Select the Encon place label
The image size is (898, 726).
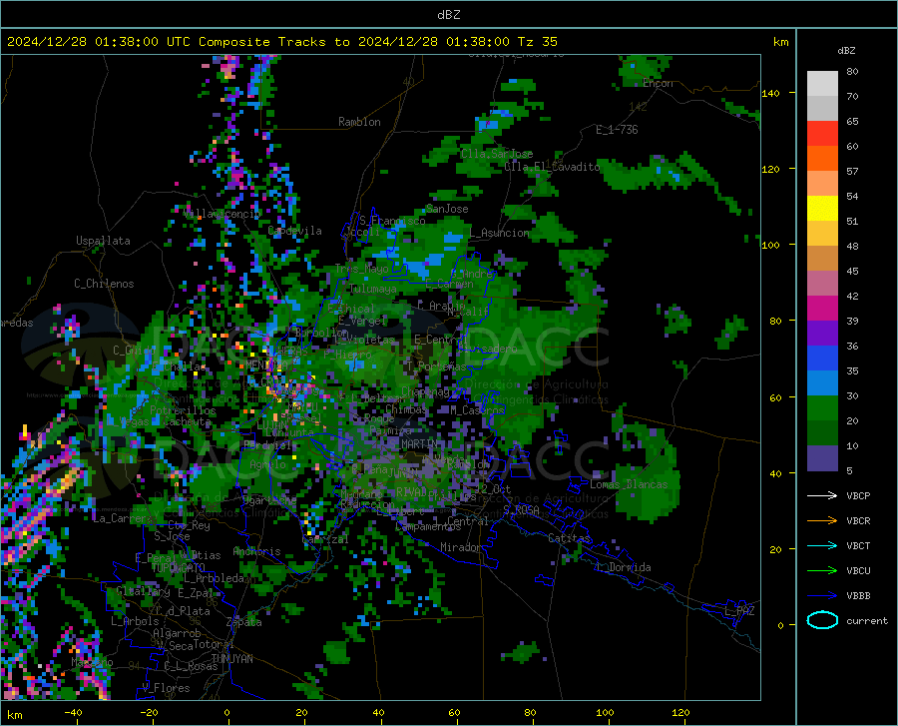pos(658,83)
